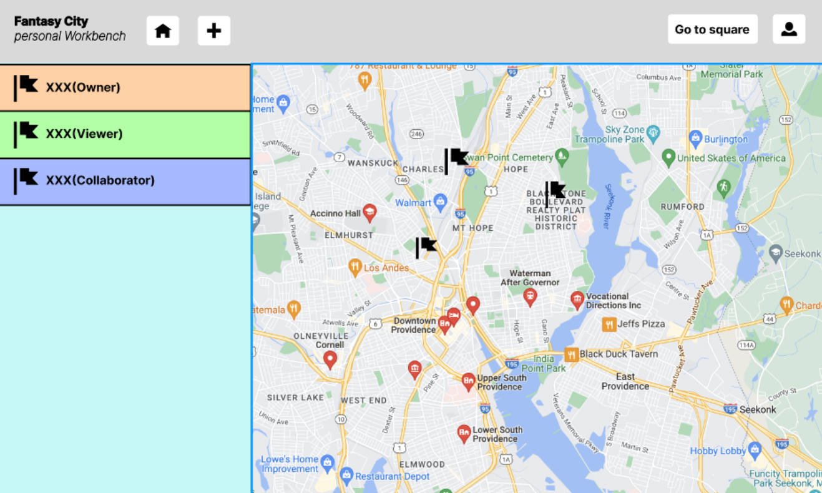Viewport: 822px width, 493px height.
Task: Click the Black Duck Tavern restaurant icon
Action: (x=572, y=354)
